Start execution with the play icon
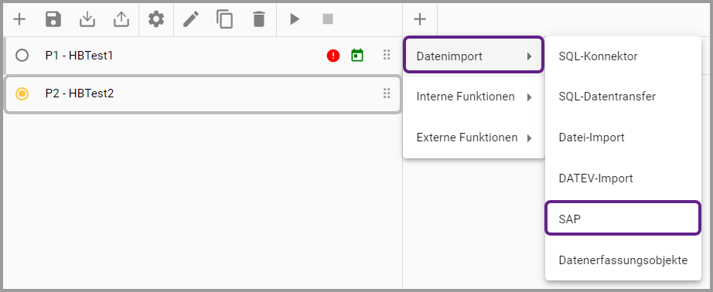The image size is (713, 292). (295, 19)
